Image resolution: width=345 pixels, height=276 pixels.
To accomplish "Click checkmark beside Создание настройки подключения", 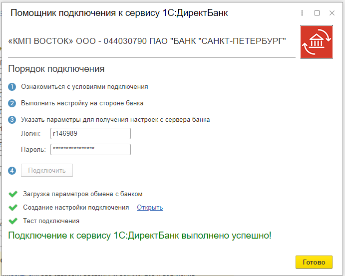I will click(x=13, y=208).
